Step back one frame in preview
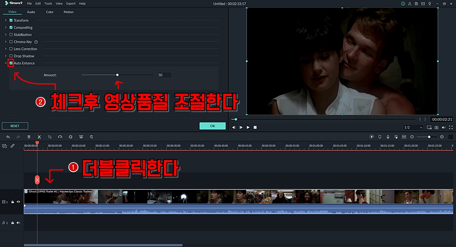This screenshot has height=247, width=456. point(234,127)
